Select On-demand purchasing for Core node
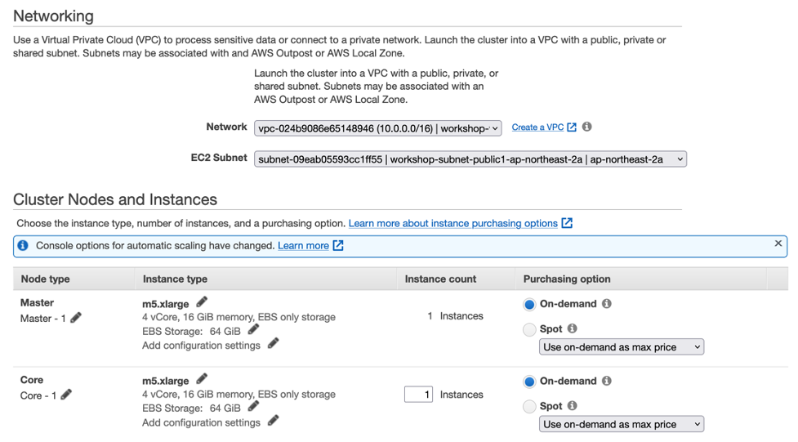798x442 pixels. tap(529, 382)
